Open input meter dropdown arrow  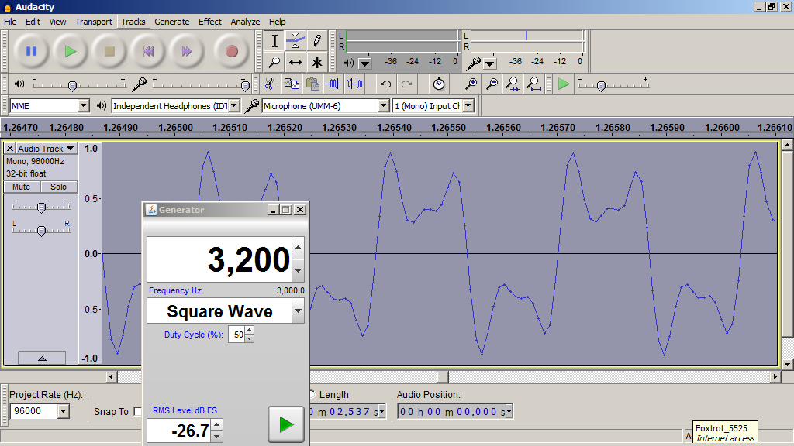click(x=490, y=63)
